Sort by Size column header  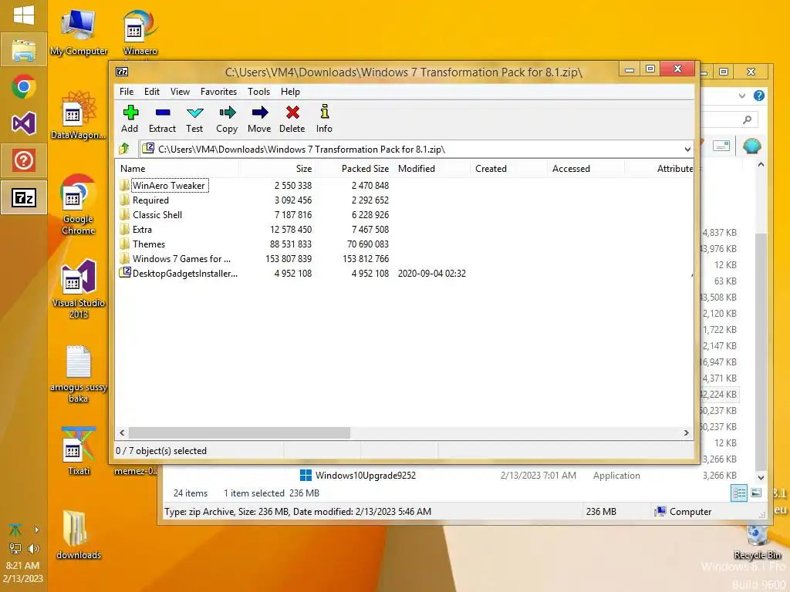[x=277, y=169]
